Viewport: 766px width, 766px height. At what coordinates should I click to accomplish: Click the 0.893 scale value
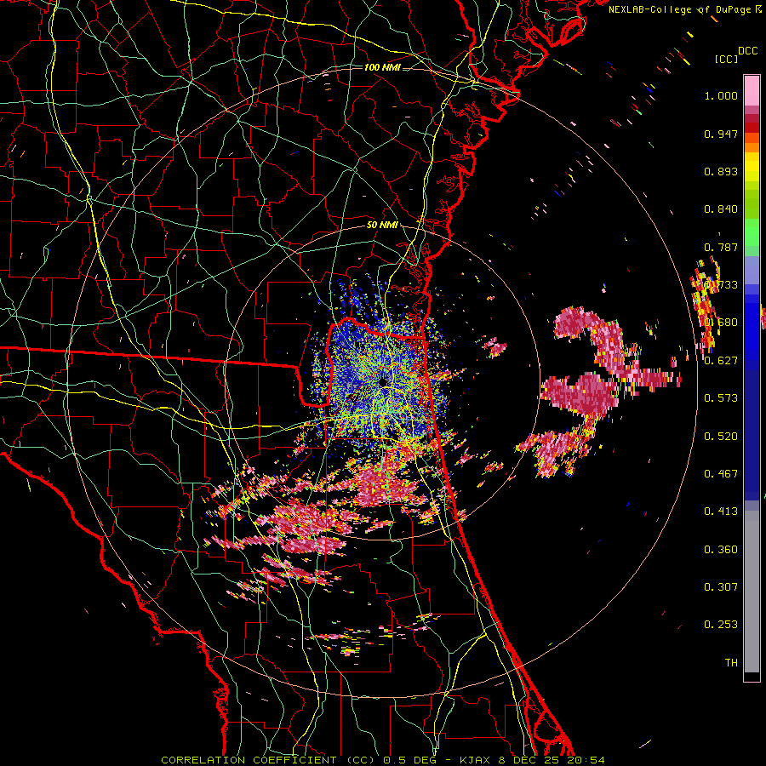click(721, 171)
